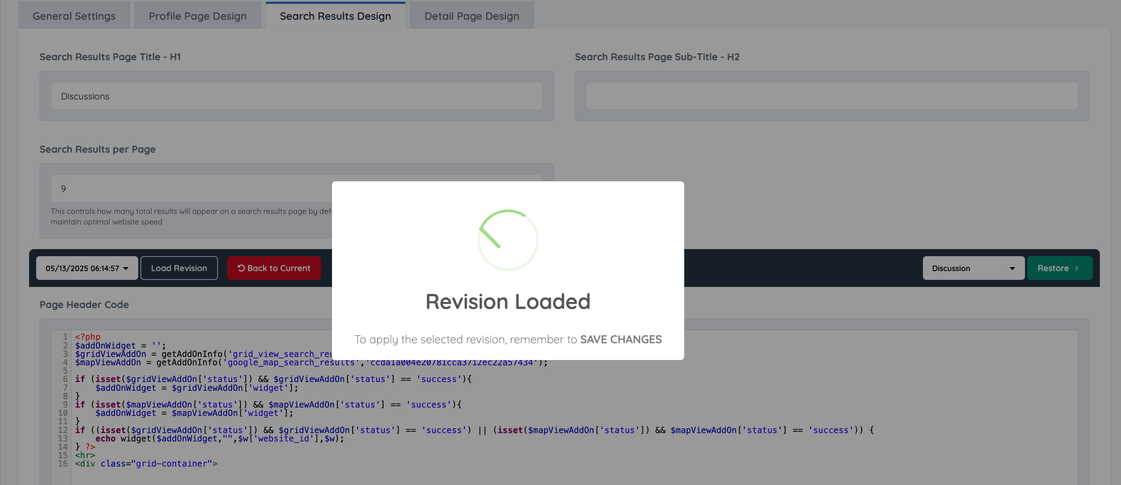Click the empty Sub-Title H2 input field
Viewport: 1121px width, 485px height.
click(831, 96)
